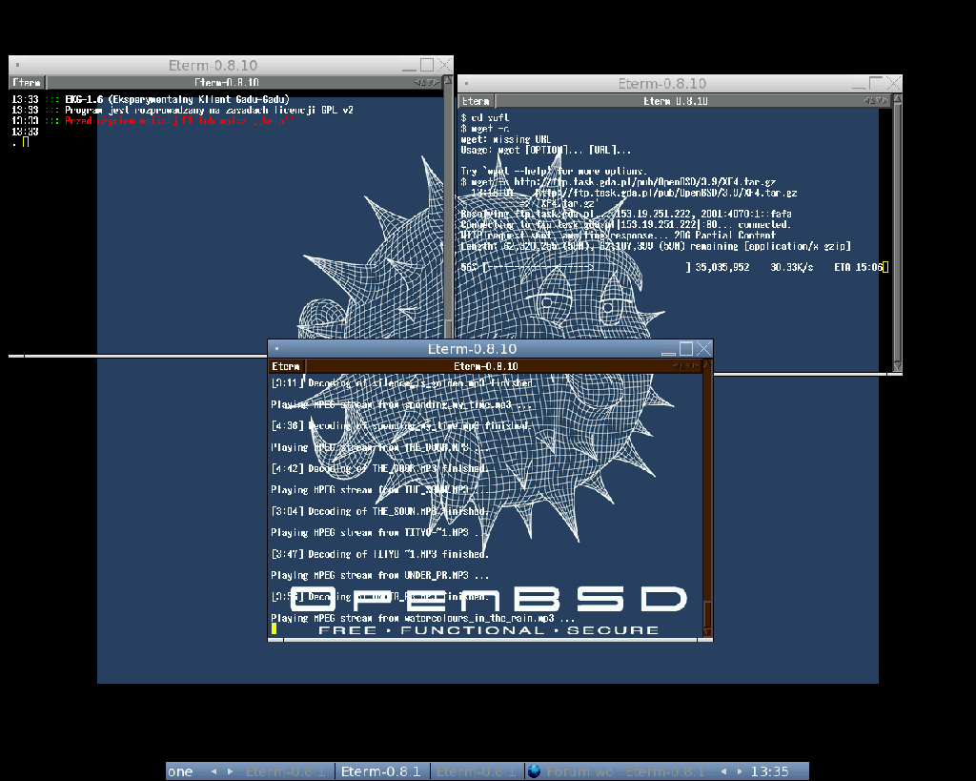Click the highlighted Eterm-0.8.1 taskbar button
Viewport: 976px width, 781px height.
[x=381, y=771]
